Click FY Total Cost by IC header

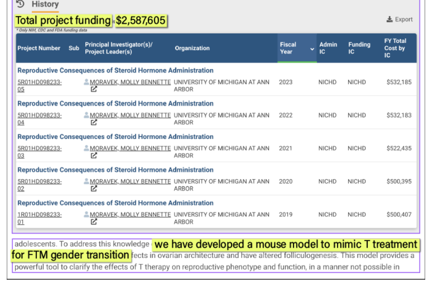[x=395, y=48]
